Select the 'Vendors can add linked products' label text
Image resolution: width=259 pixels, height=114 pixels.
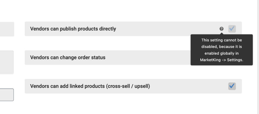[x=90, y=86]
